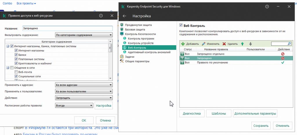Click the red X Delete rule icon
Image resolution: width=297 pixels, height=135 pixels.
coord(224,44)
